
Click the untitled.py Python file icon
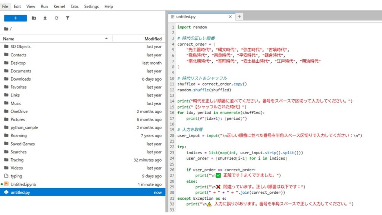pyautogui.click(x=6, y=192)
